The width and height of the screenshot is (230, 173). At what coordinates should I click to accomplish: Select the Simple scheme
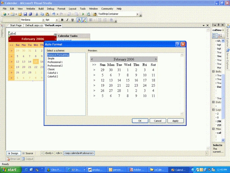click(51, 58)
